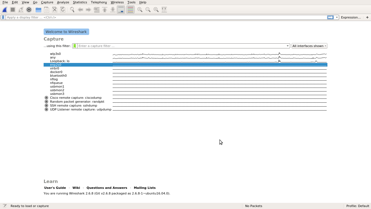Open Questions and Answers link
Image resolution: width=371 pixels, height=209 pixels.
107,188
